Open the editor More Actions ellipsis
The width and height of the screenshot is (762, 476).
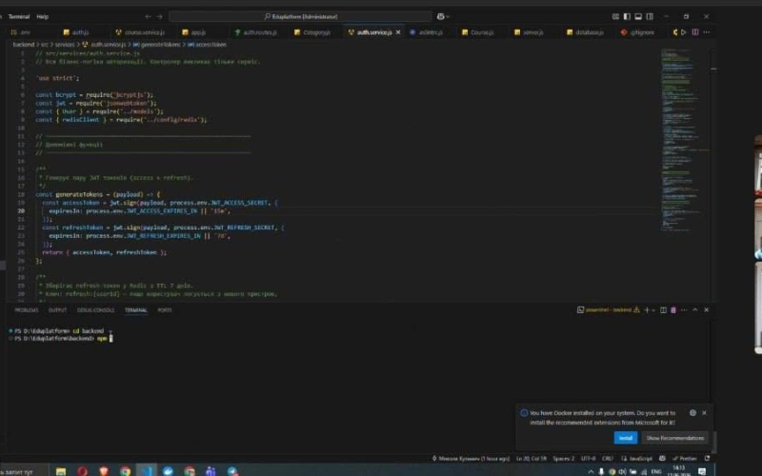coord(707,32)
